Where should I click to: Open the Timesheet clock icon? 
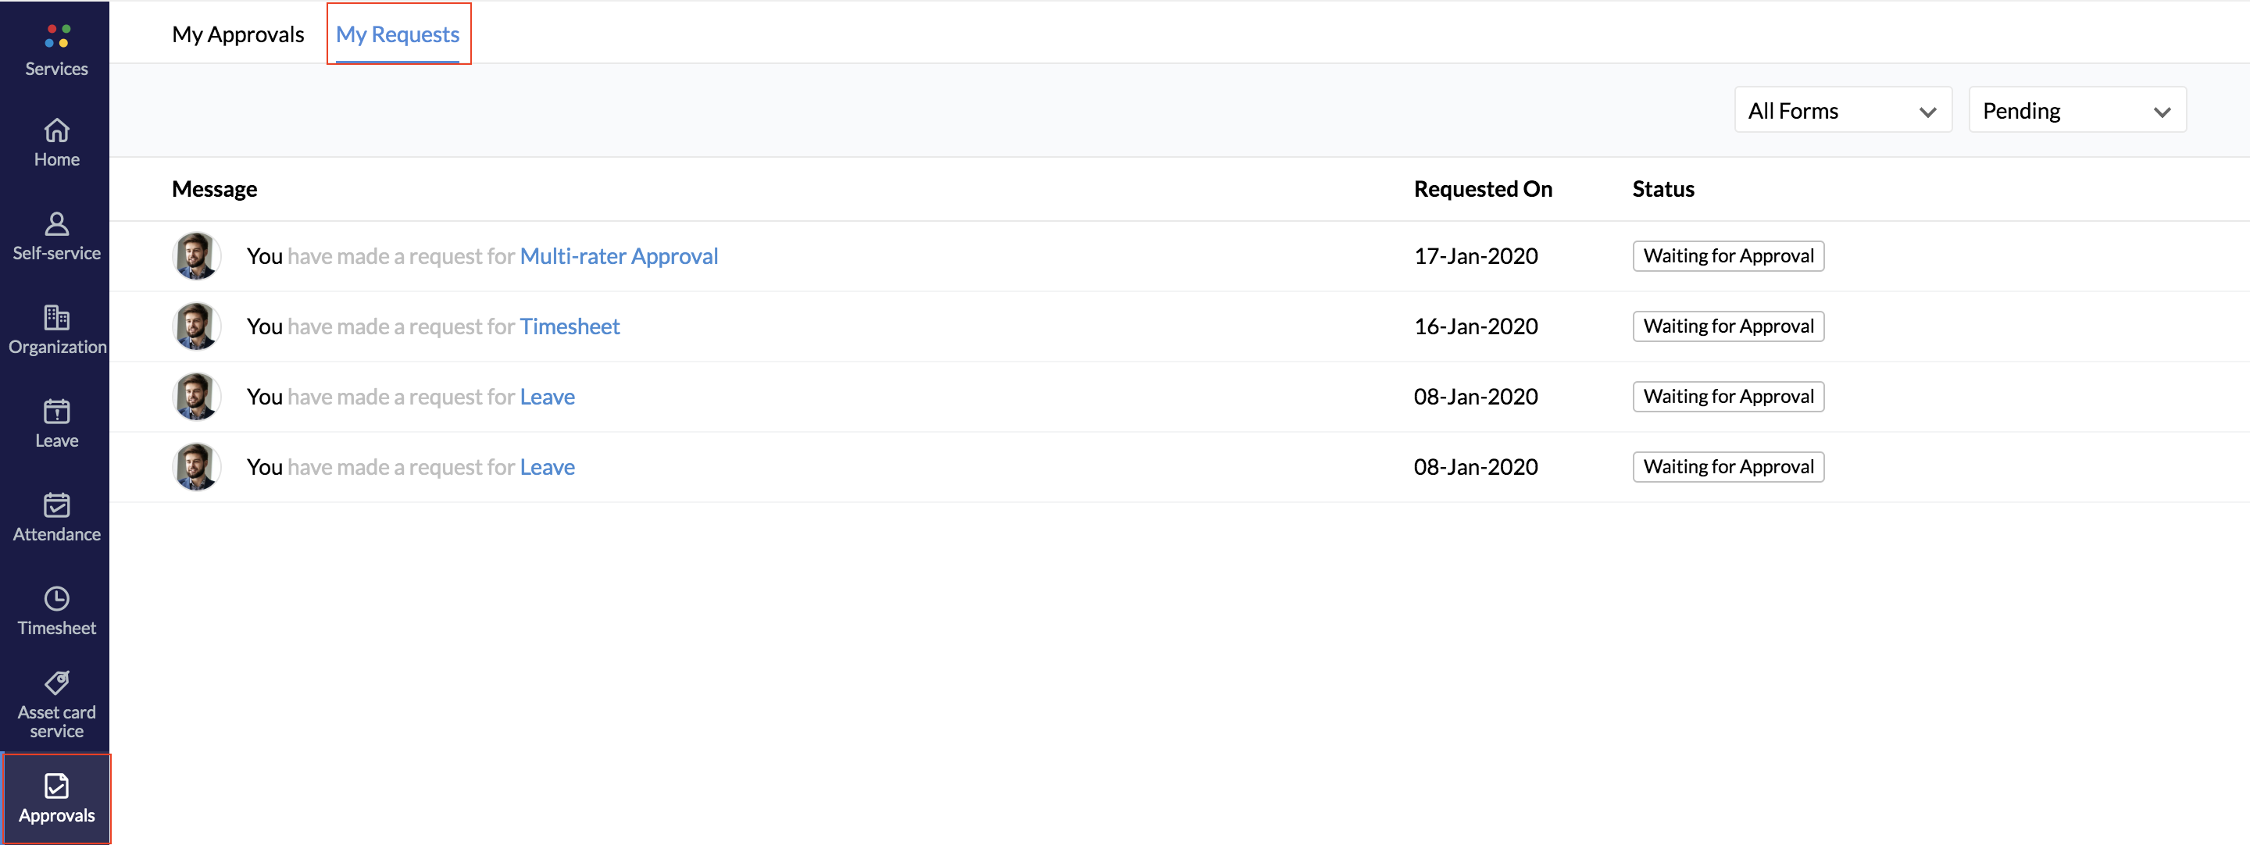pos(57,599)
